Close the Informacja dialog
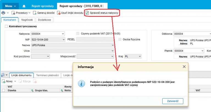This screenshot has width=211, height=112. (x=184, y=67)
